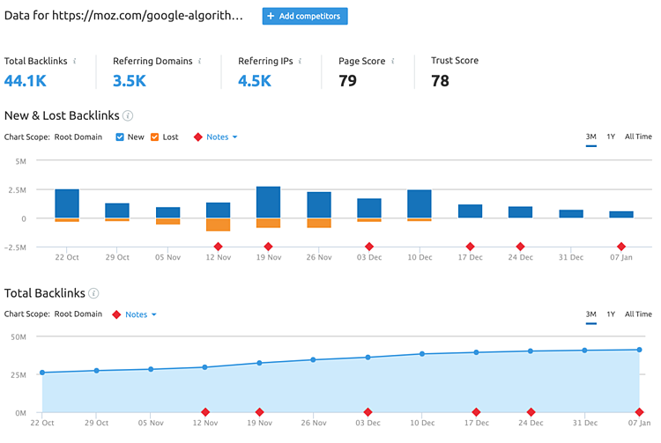The image size is (661, 443).
Task: Open info icon beside Referring Domains
Action: coord(200,61)
